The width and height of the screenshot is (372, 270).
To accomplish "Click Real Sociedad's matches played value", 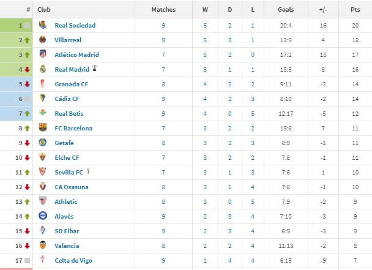I will [163, 26].
